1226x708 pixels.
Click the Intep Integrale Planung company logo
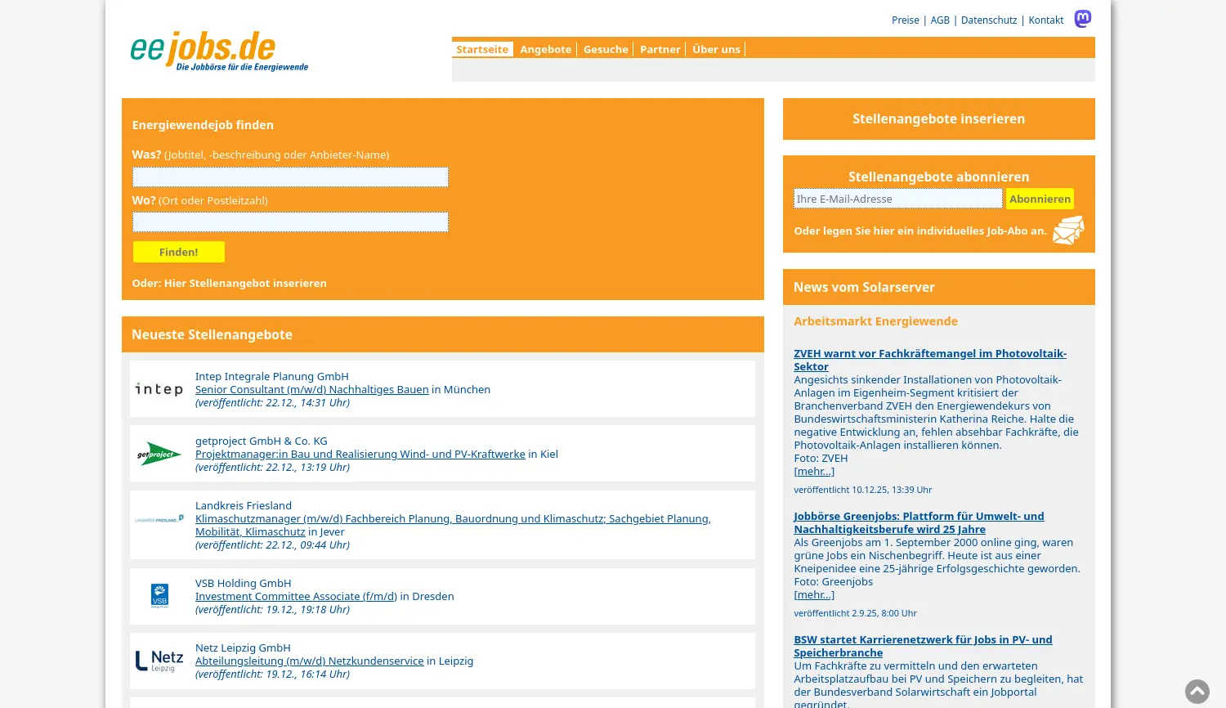pyautogui.click(x=159, y=388)
